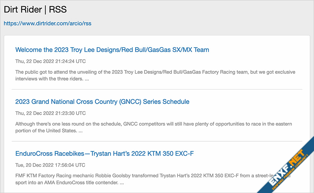The image size is (314, 193).
Task: Click the ellipsis after 'three riders.'
Action: (x=86, y=79)
